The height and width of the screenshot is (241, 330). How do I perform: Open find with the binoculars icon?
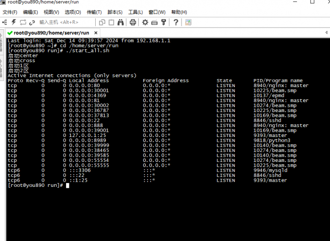pyautogui.click(x=121, y=22)
